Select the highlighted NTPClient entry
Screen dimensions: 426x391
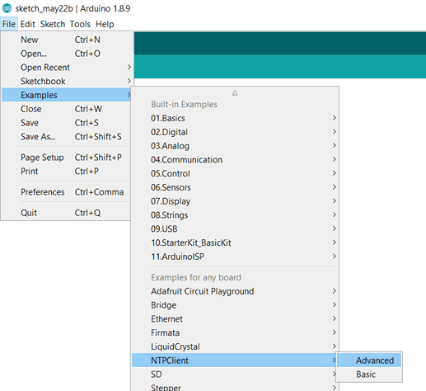[x=235, y=360]
